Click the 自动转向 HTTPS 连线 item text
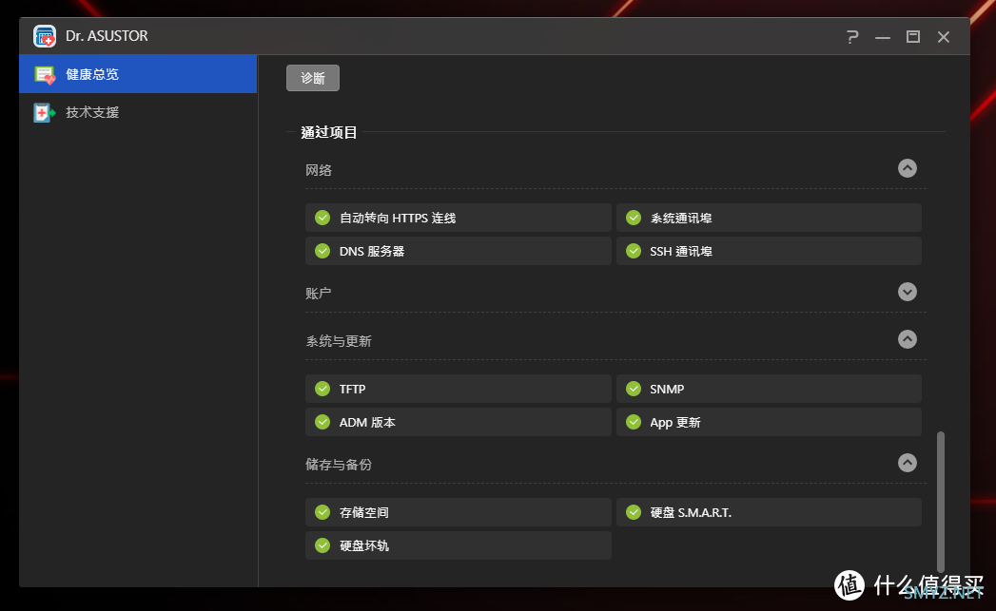Screen dimensions: 996x611 [398, 219]
